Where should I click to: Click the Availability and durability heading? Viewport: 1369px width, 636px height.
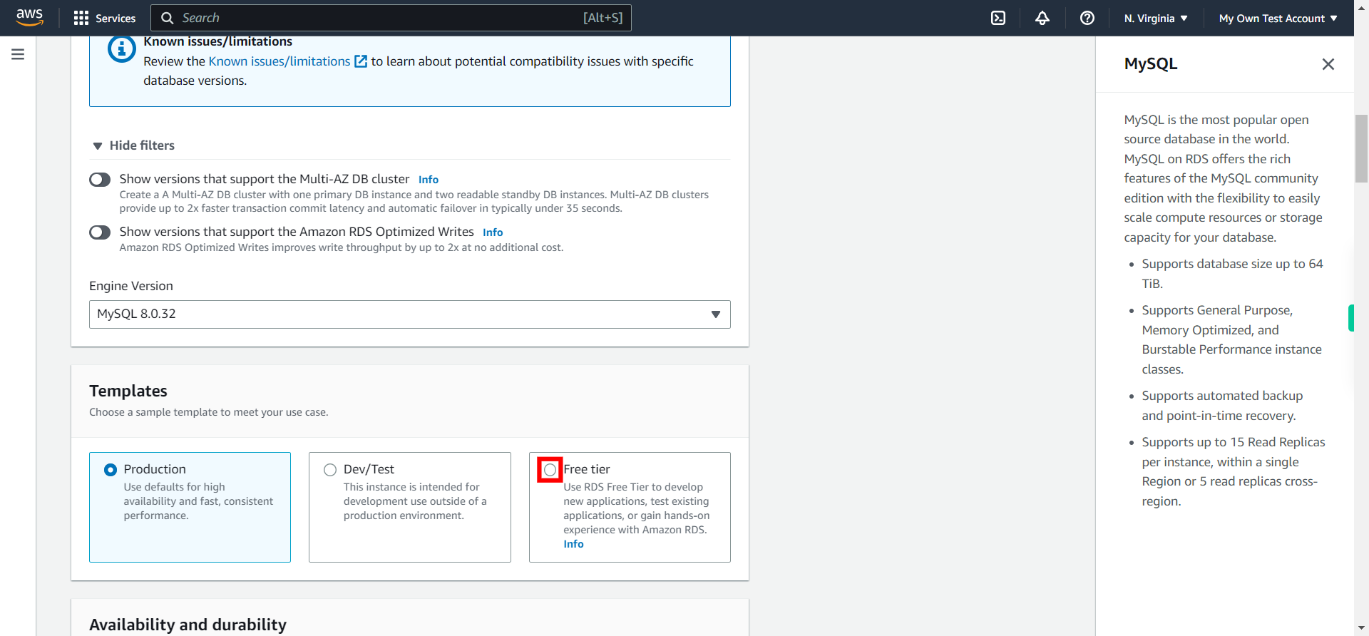pos(188,625)
